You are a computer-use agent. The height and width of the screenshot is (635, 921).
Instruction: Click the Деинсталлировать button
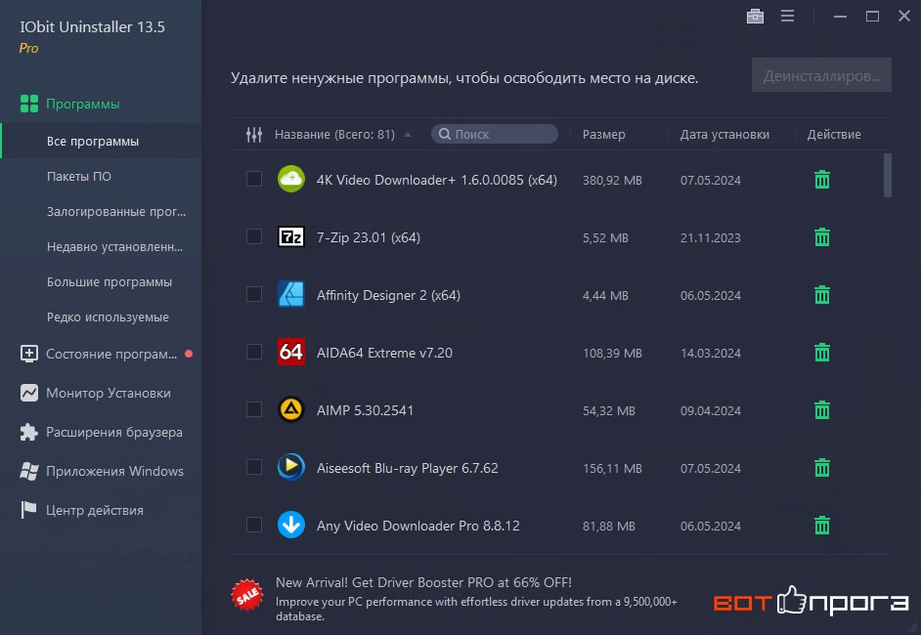pos(821,75)
